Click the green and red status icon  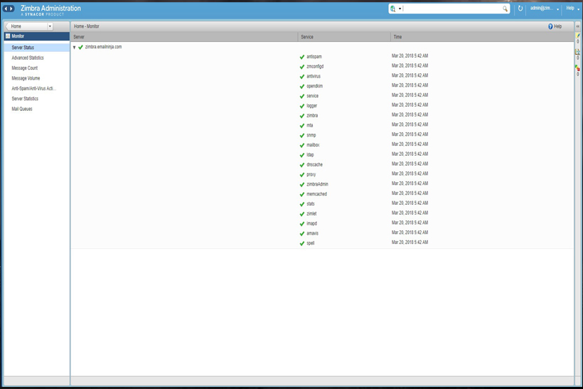tap(577, 68)
